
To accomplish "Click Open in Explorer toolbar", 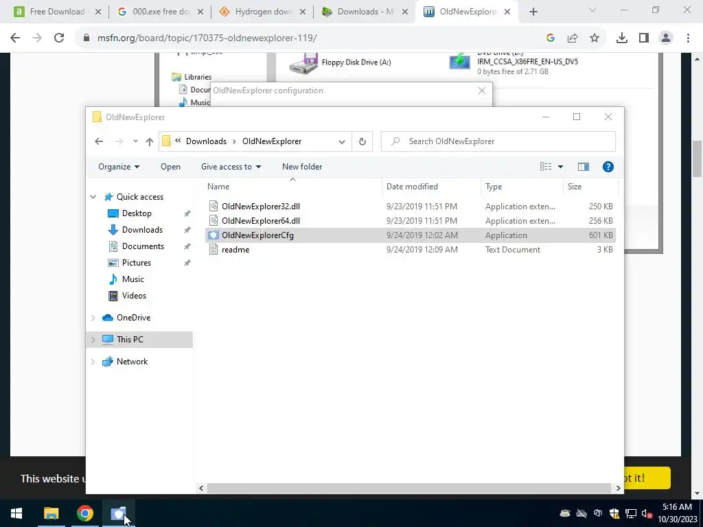I will click(x=170, y=167).
